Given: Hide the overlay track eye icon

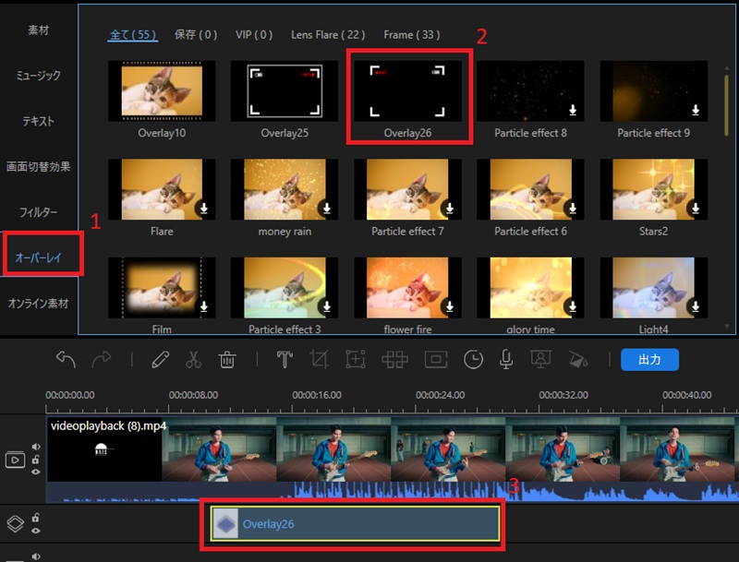Looking at the screenshot, I should [36, 531].
